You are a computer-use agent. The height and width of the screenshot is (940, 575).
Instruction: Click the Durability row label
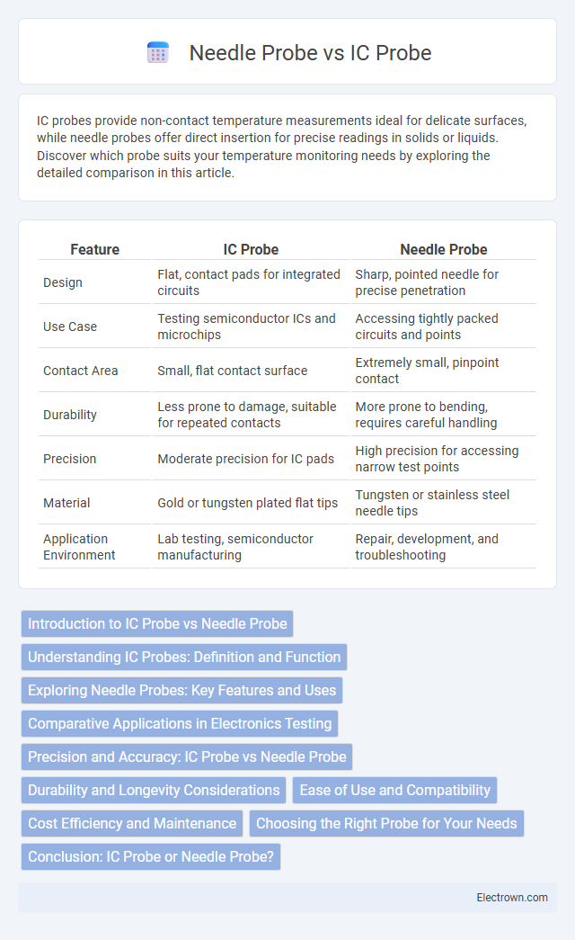coord(69,415)
